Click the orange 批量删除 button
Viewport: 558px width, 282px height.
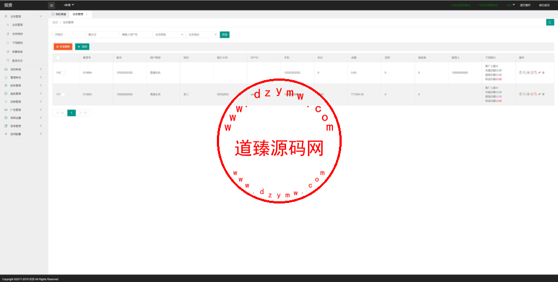(x=63, y=47)
